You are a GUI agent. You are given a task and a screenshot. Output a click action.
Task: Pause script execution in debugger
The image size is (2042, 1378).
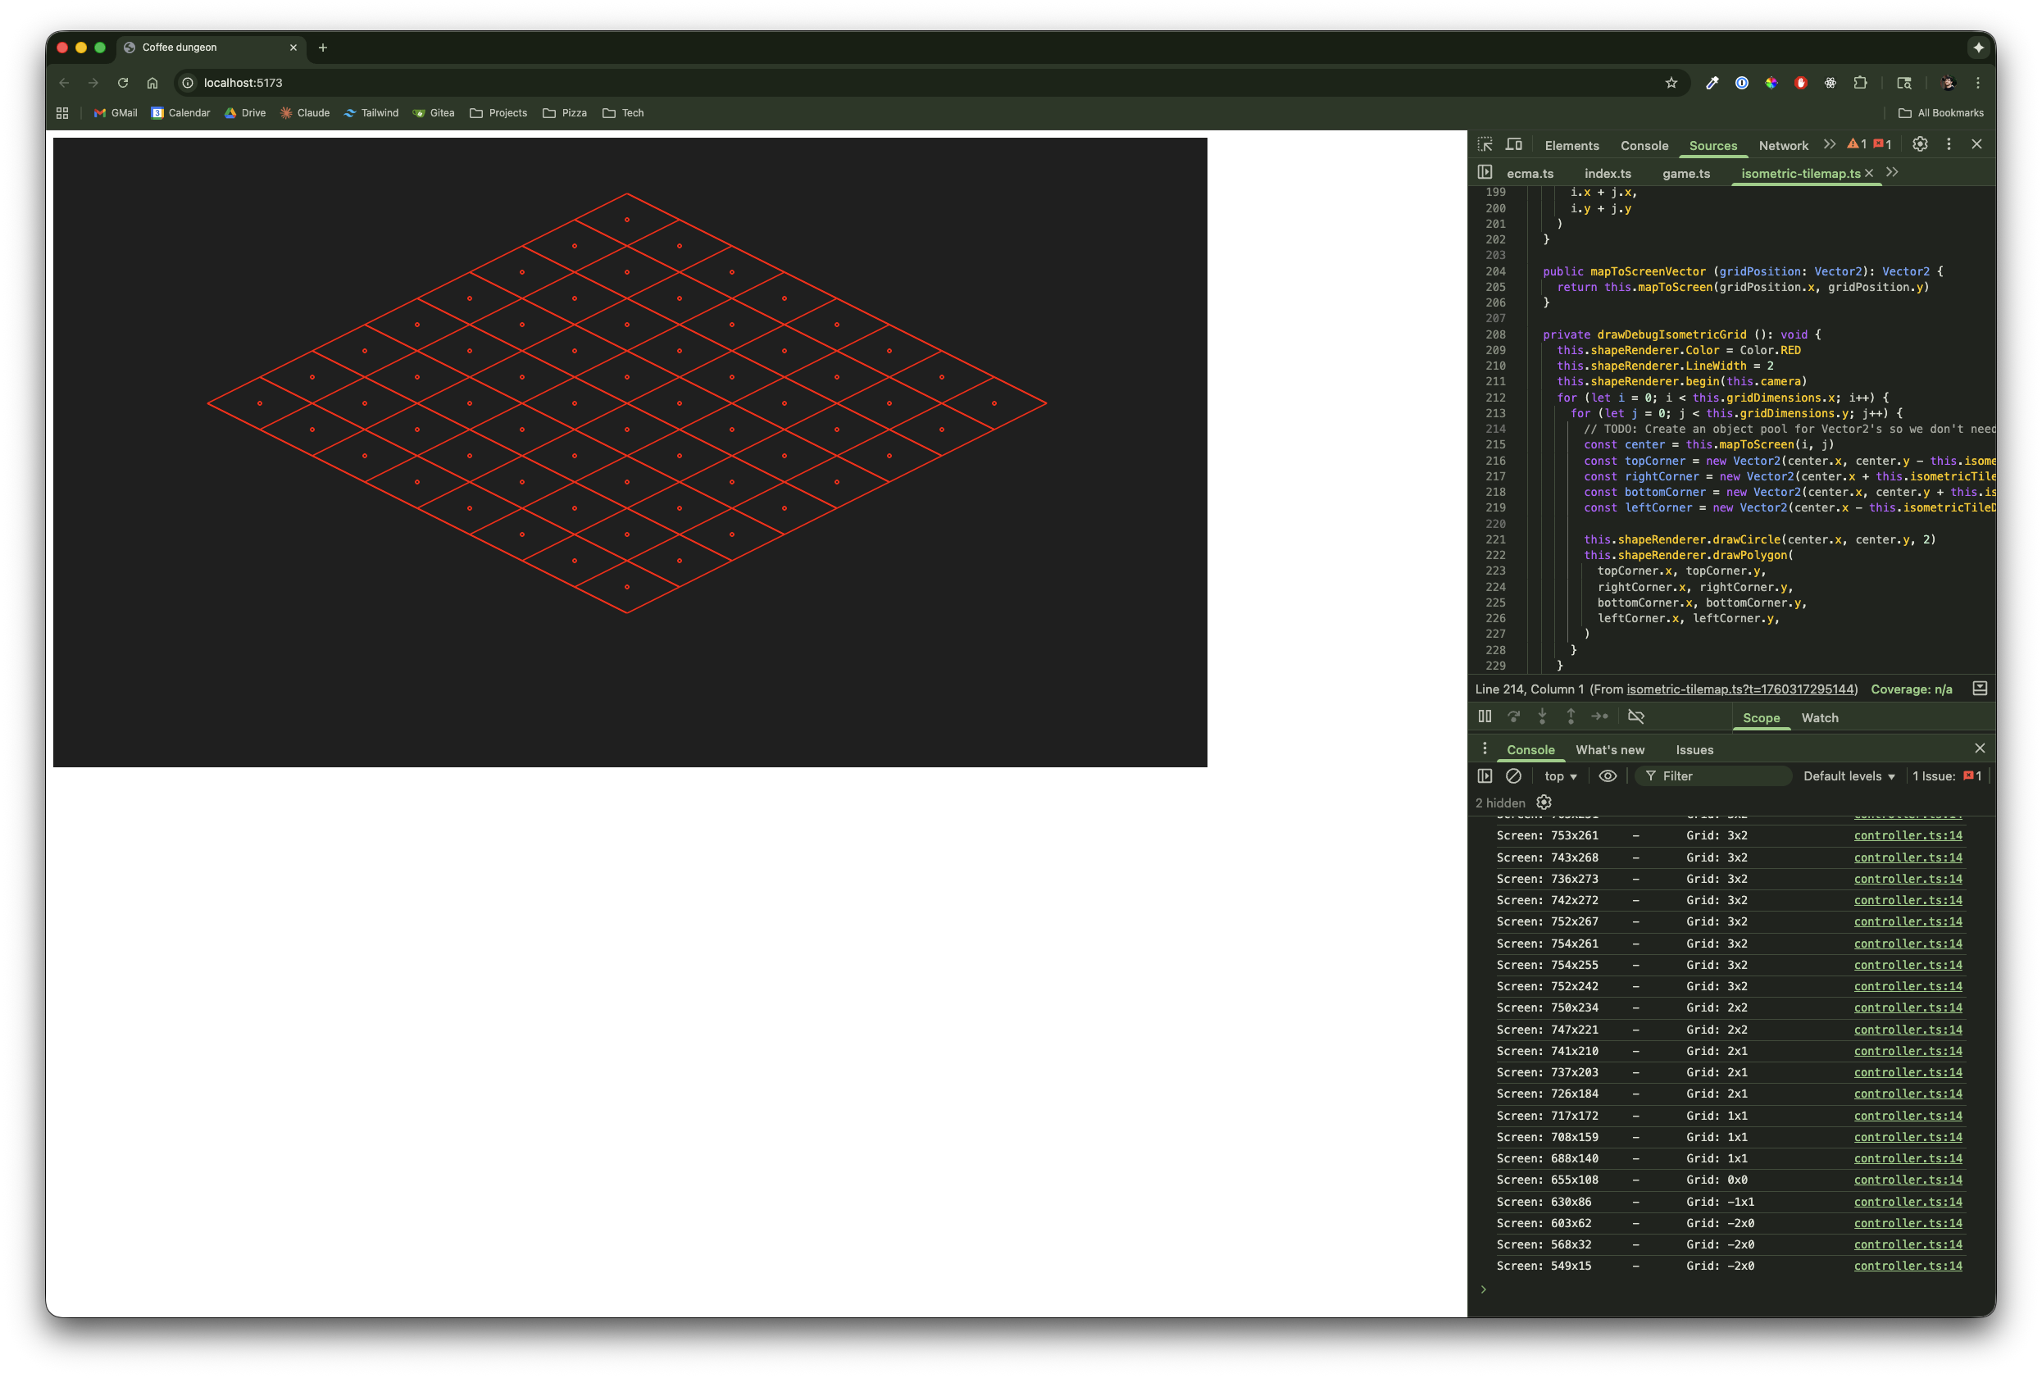pyautogui.click(x=1485, y=716)
